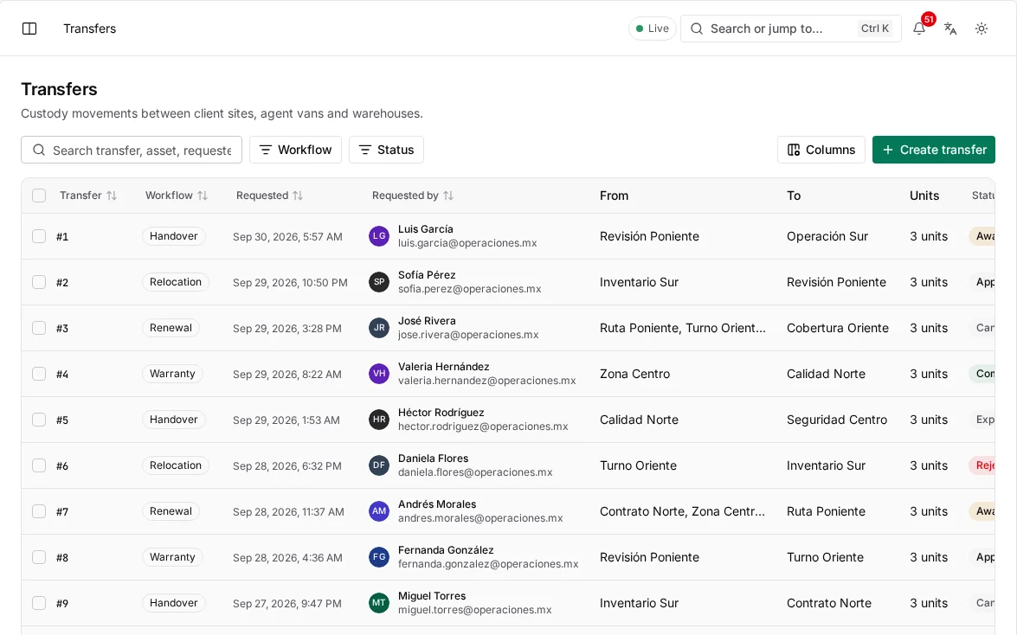Click José Rivera's JR avatar
This screenshot has height=635, width=1017.
[x=379, y=328]
